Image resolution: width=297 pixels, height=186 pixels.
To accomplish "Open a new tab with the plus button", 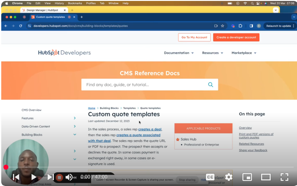I will coord(82,17).
